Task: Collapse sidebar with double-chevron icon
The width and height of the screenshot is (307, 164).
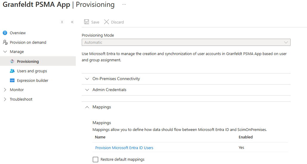Action: [x=72, y=22]
